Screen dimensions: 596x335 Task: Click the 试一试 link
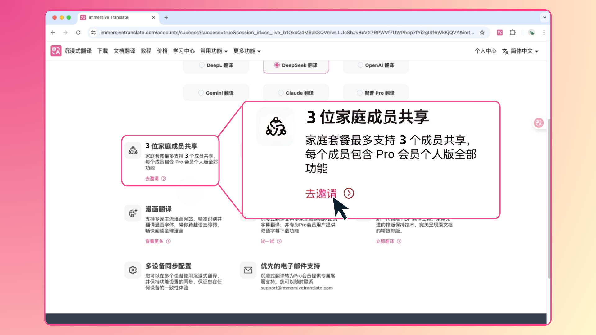(x=267, y=241)
